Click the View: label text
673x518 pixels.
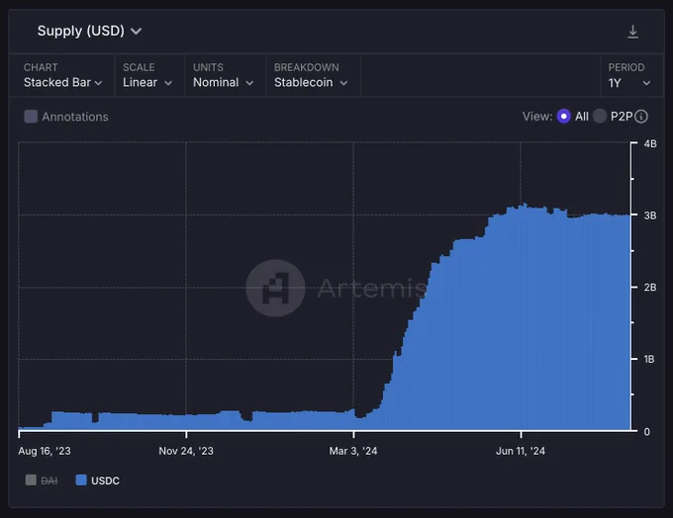point(537,117)
